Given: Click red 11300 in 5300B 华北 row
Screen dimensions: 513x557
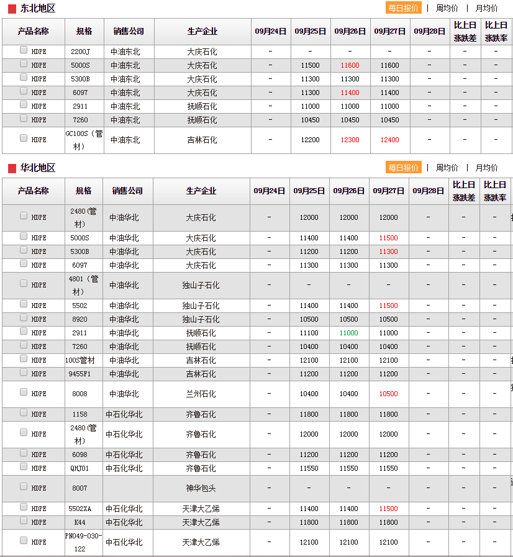Looking at the screenshot, I should 388,251.
